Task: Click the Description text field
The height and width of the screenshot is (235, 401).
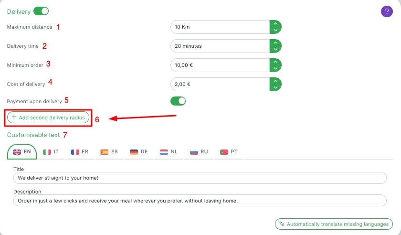Action: 200,201
